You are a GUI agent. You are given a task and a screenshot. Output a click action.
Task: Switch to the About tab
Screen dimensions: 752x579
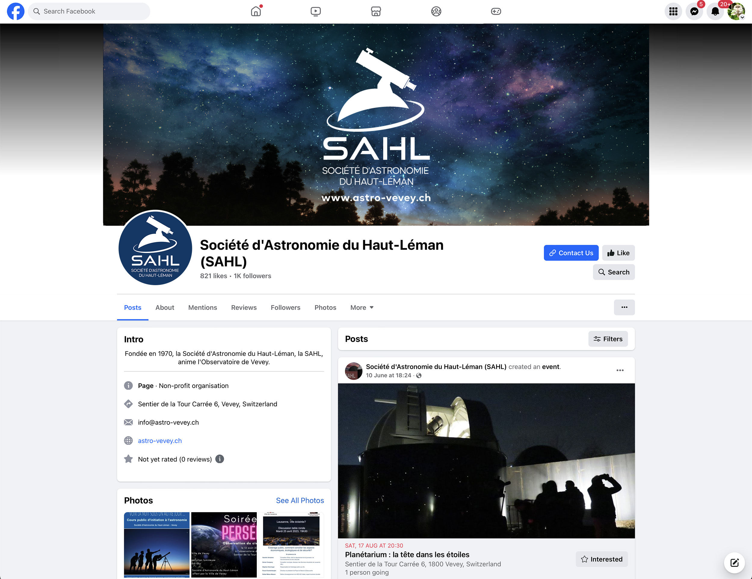click(165, 307)
